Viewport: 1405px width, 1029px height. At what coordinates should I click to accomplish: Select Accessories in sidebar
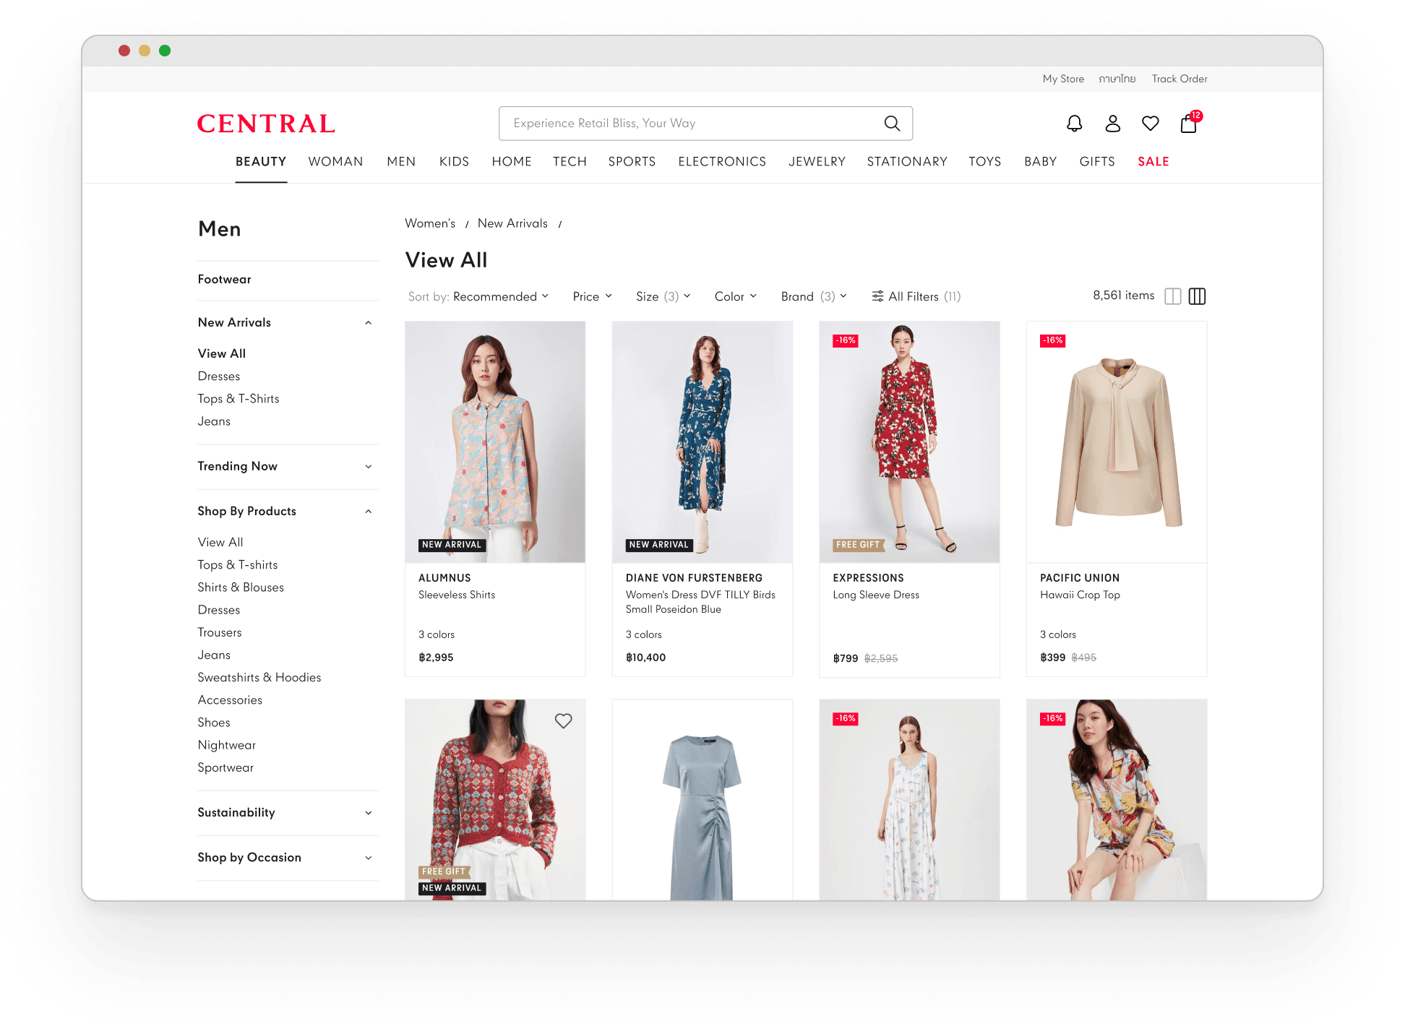[x=230, y=700]
